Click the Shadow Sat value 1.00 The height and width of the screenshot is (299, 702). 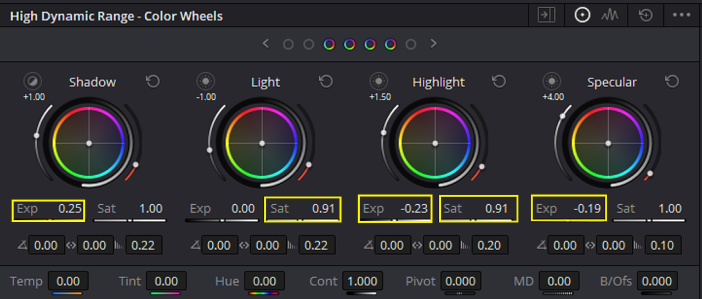pyautogui.click(x=150, y=209)
